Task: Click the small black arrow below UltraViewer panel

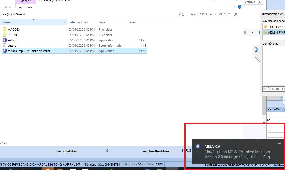Action: tap(282, 98)
